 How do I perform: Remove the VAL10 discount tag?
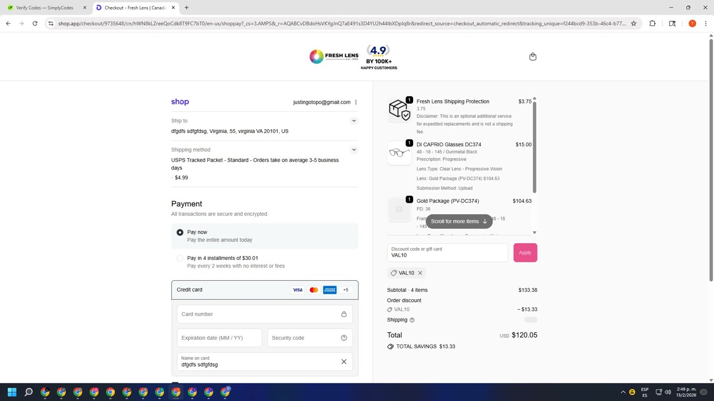(420, 273)
